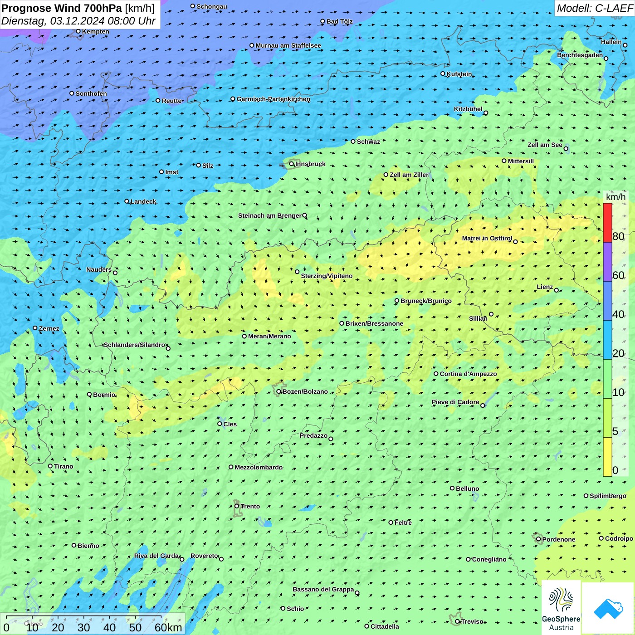The height and width of the screenshot is (635, 635).
Task: Click the Sterzing/Vipiteno label
Action: coord(327,276)
